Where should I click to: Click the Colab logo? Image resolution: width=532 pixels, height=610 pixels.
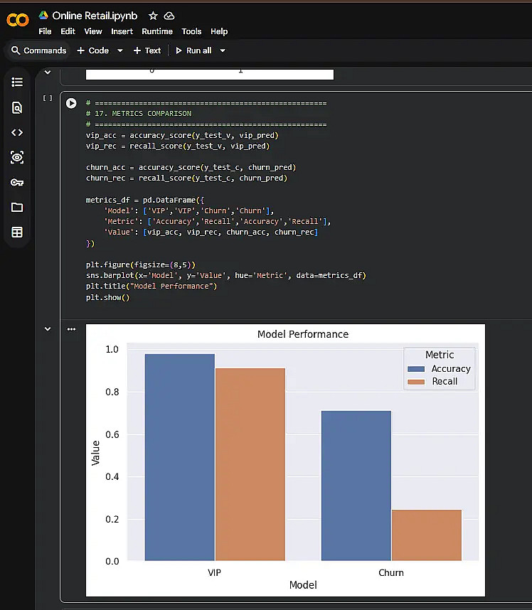coord(18,20)
